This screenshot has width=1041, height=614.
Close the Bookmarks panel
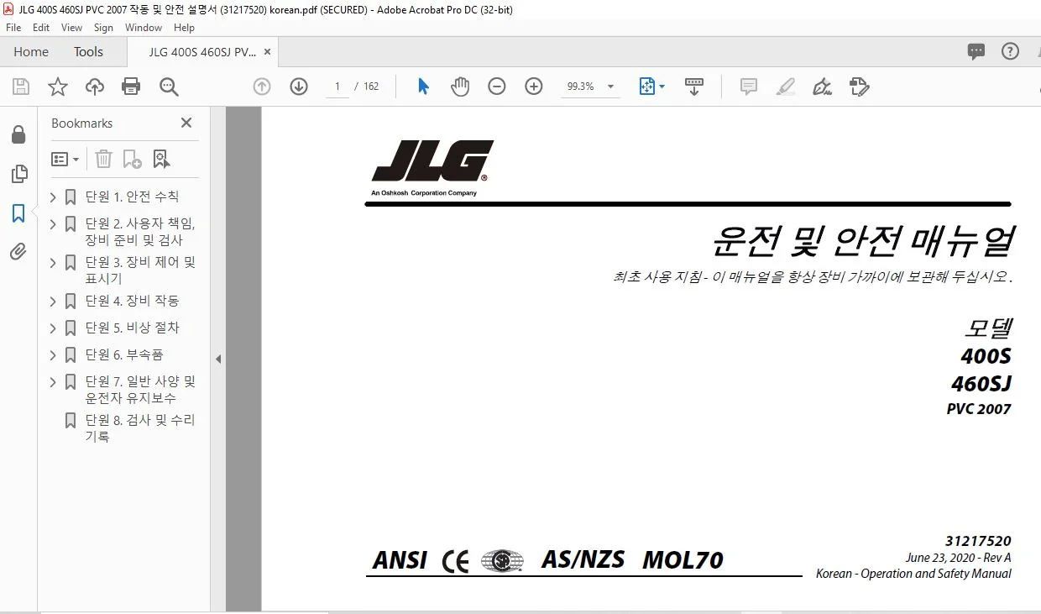pos(186,123)
